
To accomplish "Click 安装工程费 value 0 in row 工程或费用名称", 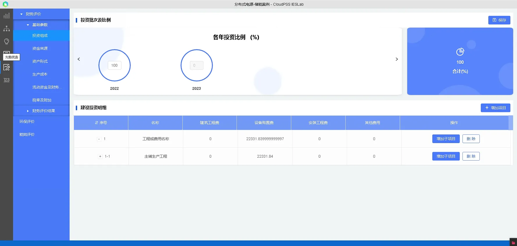I will 319,139.
